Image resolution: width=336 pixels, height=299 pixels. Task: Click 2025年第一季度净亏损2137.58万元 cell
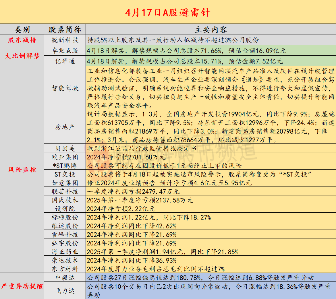211,200
